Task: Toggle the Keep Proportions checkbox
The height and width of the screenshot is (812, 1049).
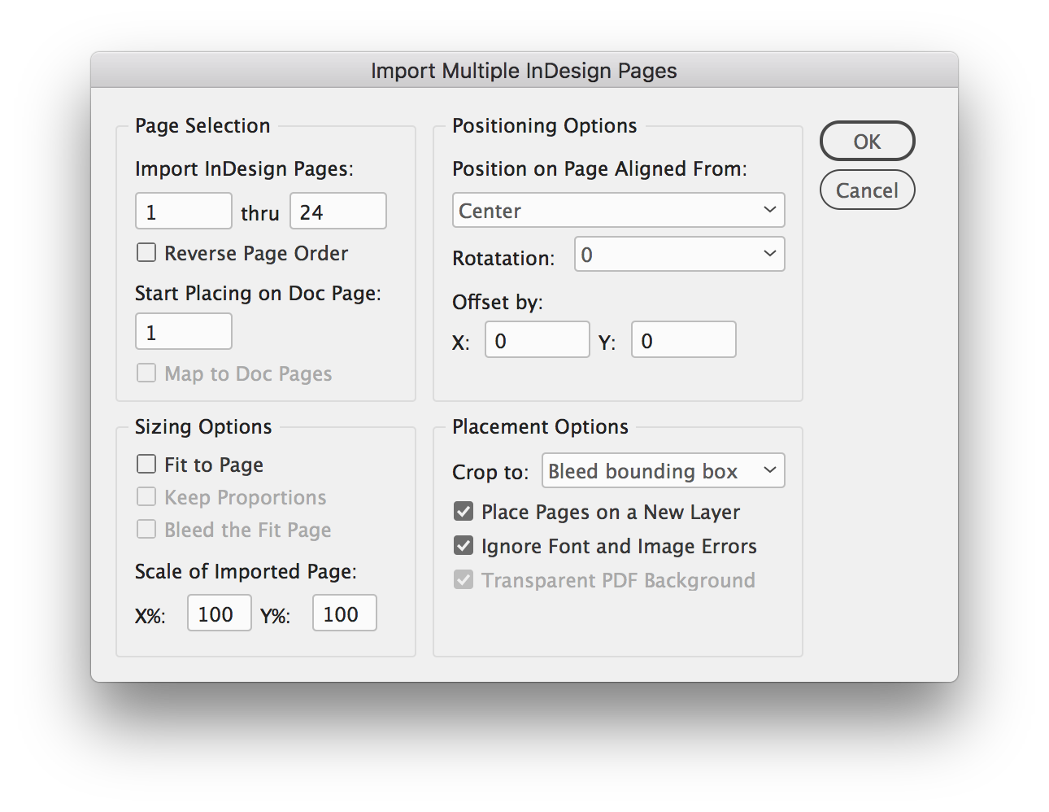Action: (146, 497)
